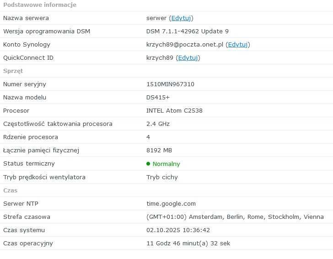Click Edytuj link next to server name
The image size is (333, 259).
coord(181,18)
